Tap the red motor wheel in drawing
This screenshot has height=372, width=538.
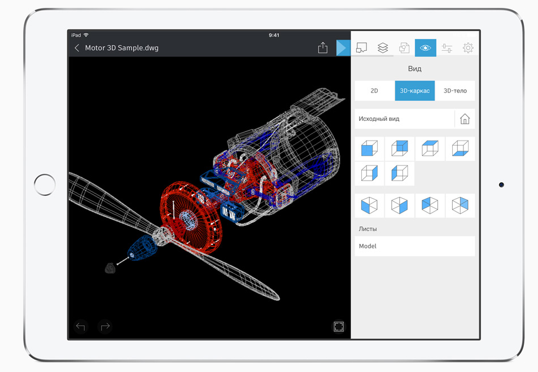point(190,218)
